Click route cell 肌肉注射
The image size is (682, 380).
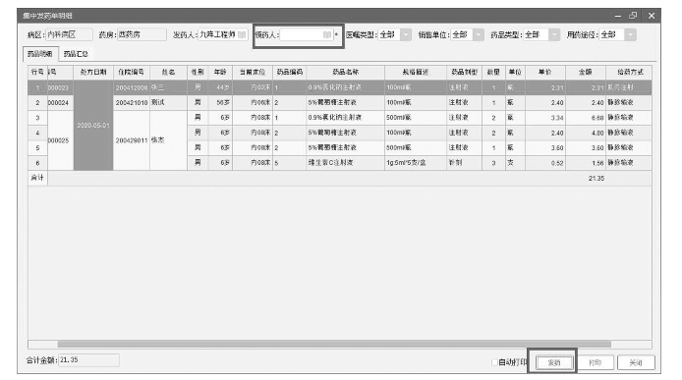(x=629, y=87)
